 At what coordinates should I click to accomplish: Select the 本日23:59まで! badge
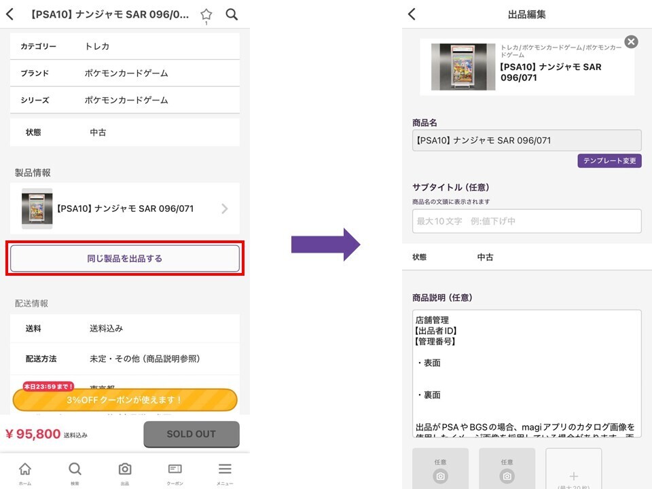tap(48, 386)
